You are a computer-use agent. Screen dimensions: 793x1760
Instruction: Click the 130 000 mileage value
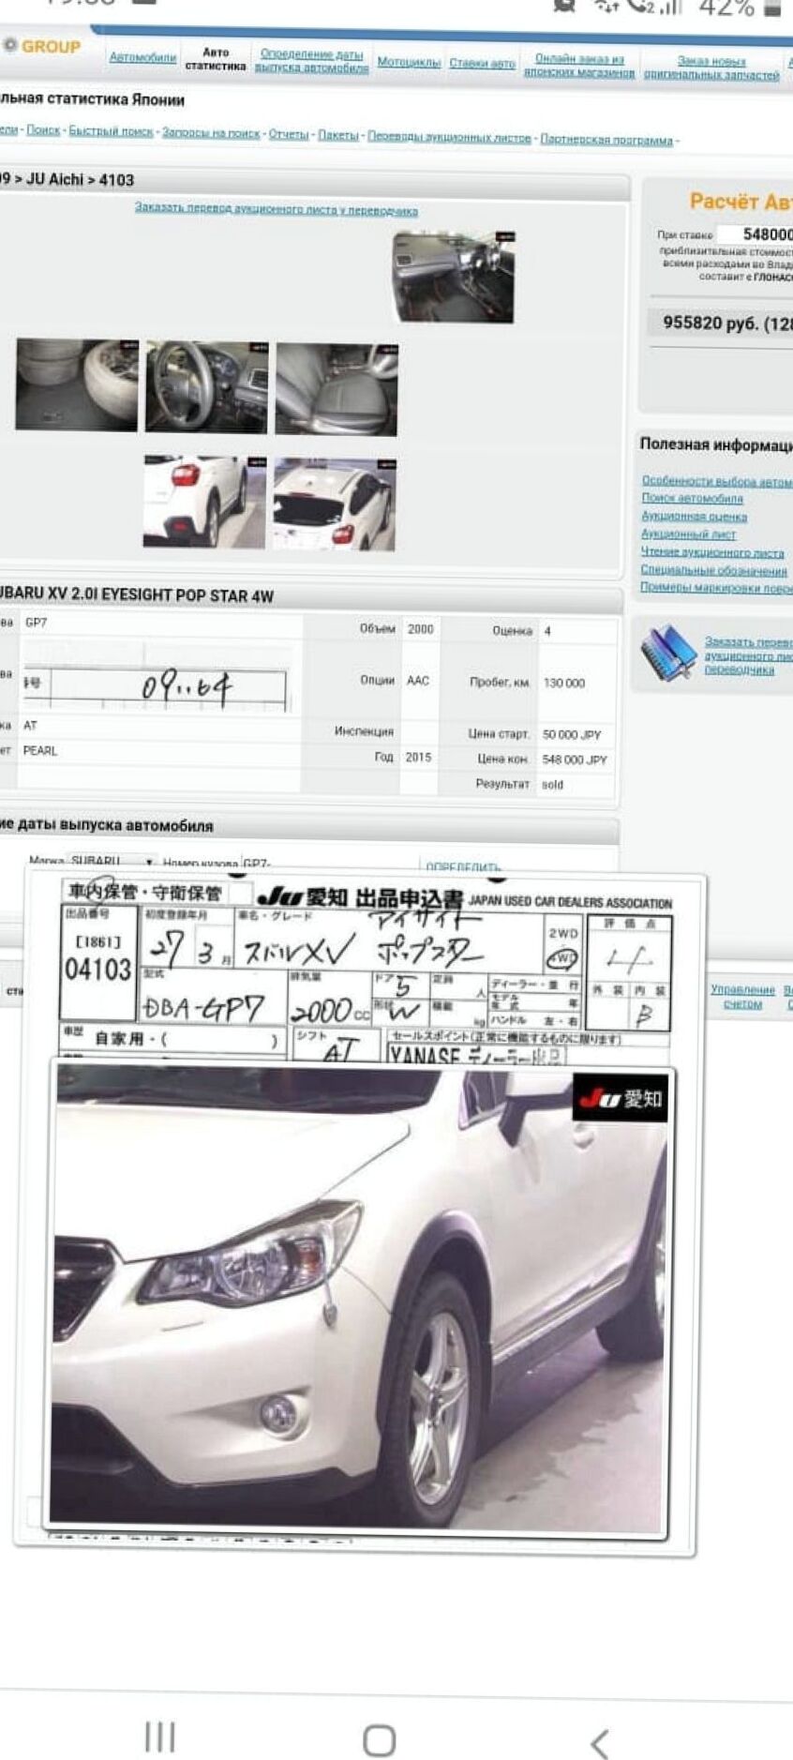(564, 683)
